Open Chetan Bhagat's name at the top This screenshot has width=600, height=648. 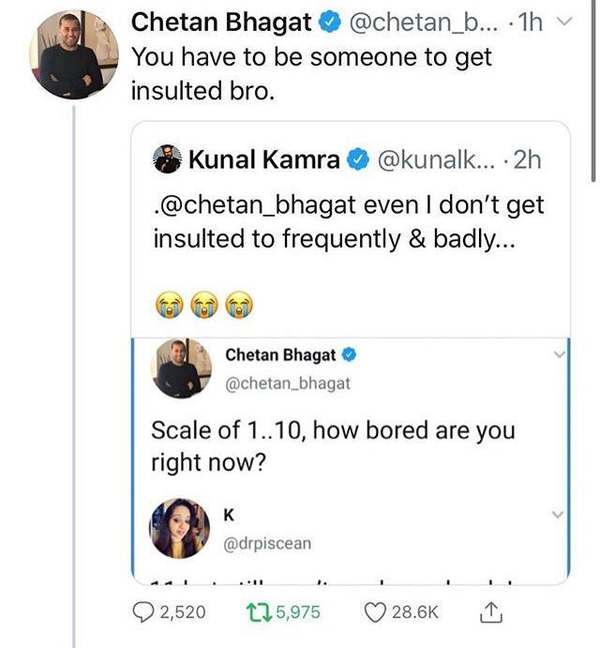pyautogui.click(x=220, y=22)
